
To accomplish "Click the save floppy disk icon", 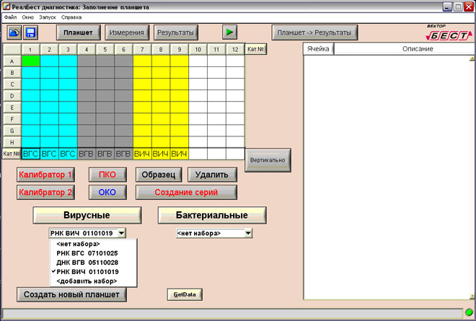I will coord(31,32).
